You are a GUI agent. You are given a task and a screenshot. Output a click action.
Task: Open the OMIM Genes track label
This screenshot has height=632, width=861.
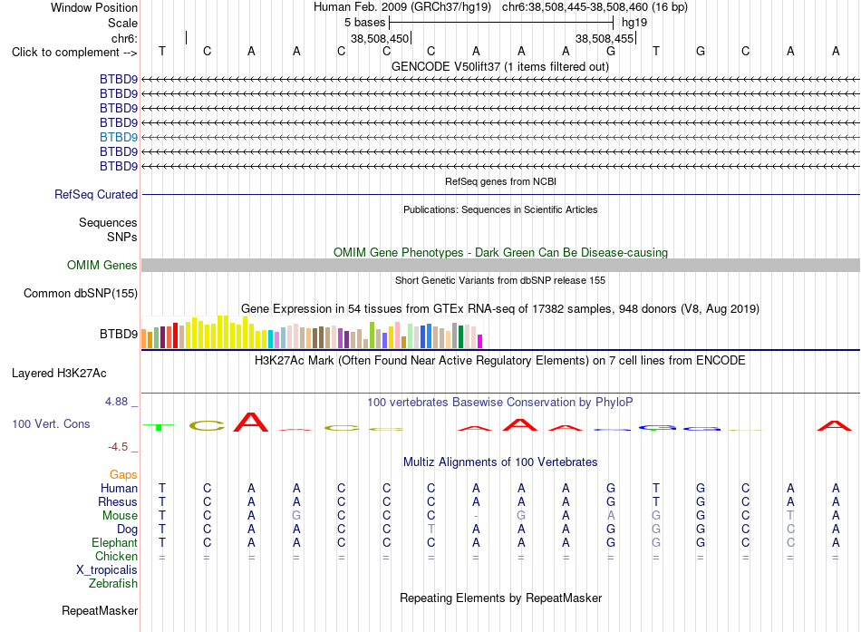[102, 266]
